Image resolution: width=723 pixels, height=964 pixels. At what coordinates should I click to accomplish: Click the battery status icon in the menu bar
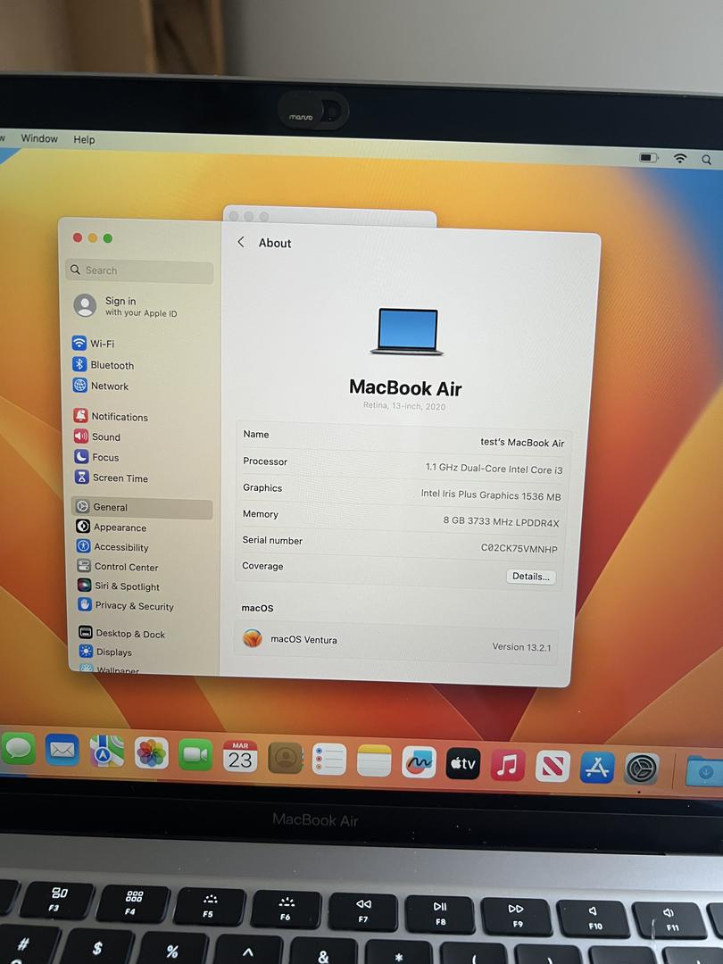(x=649, y=157)
